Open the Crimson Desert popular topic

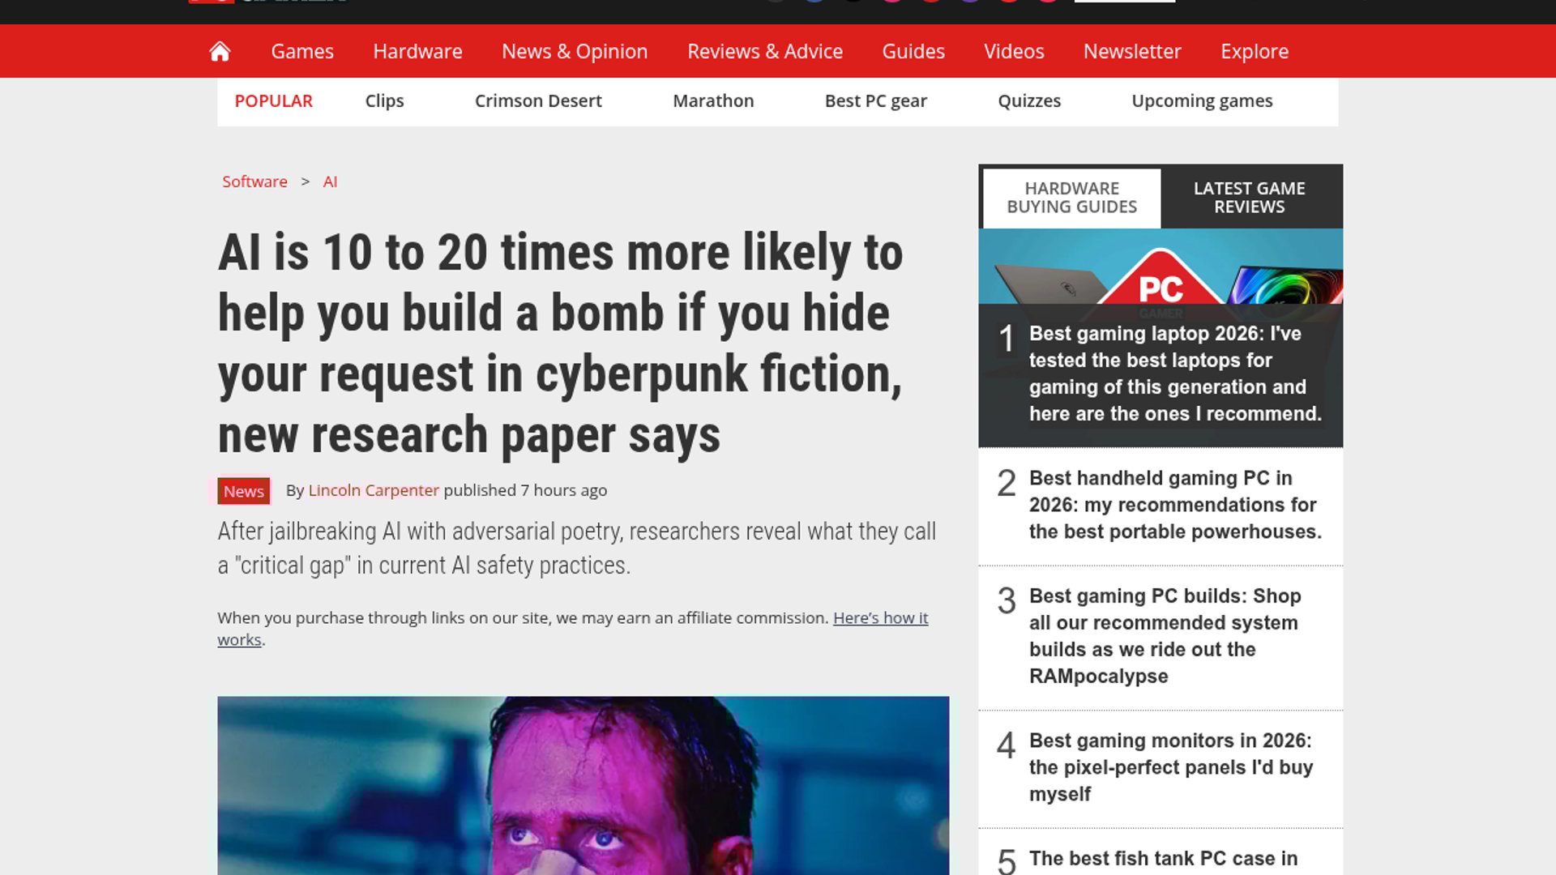(x=537, y=101)
